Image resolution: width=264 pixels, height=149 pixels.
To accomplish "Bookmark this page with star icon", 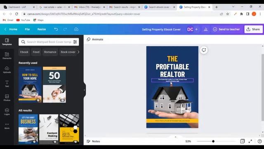I will 228,14.
